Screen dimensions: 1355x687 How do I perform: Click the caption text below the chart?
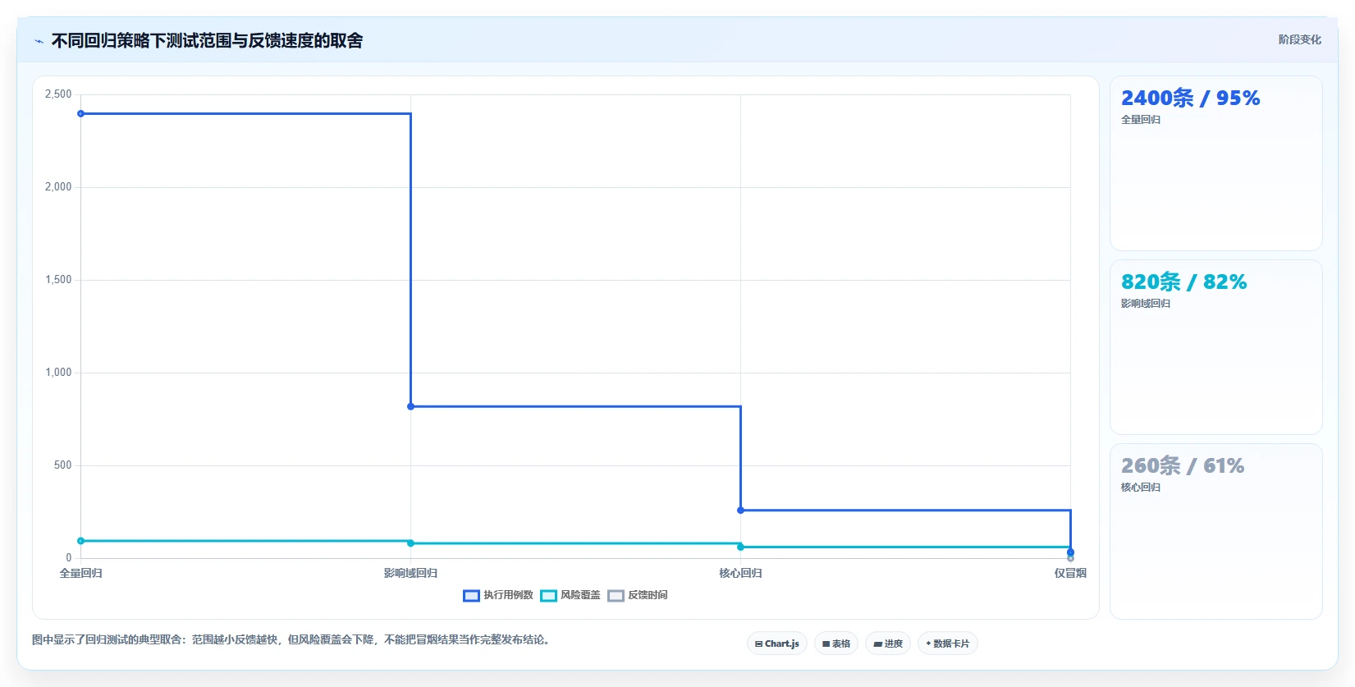point(291,639)
